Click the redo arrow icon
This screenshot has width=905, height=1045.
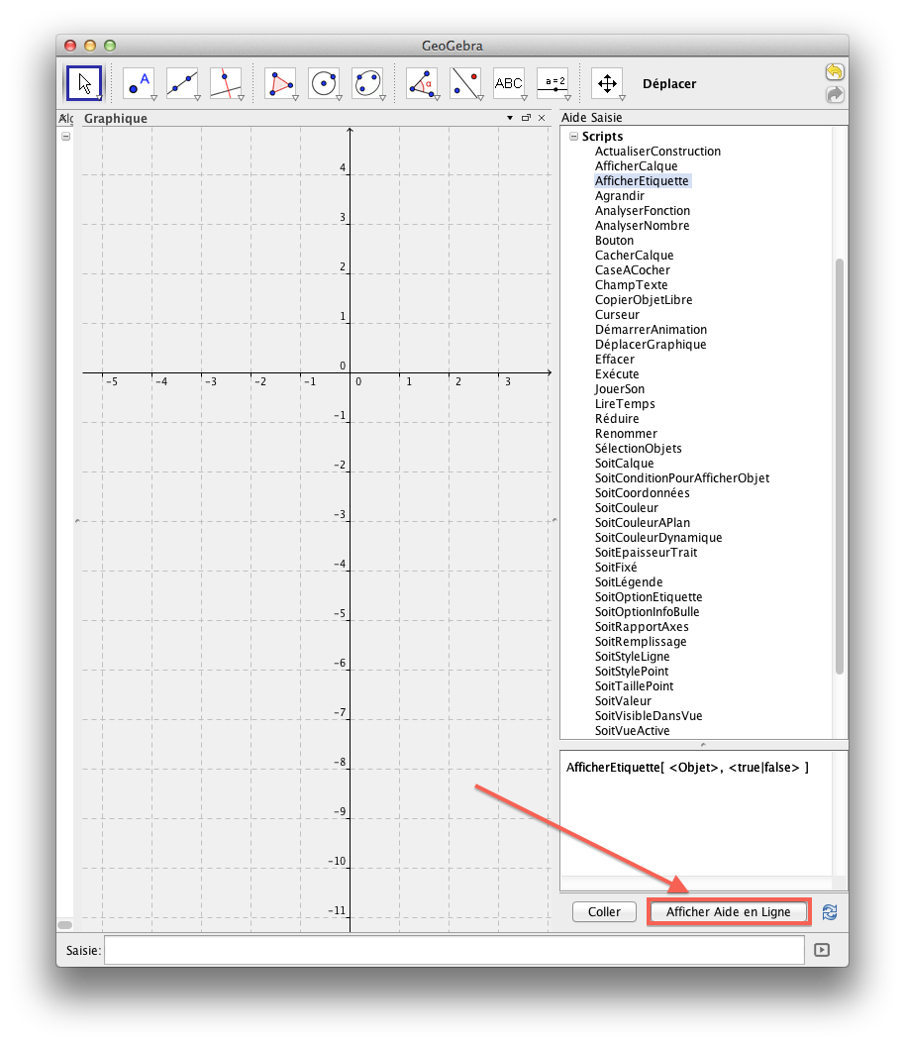pos(835,95)
